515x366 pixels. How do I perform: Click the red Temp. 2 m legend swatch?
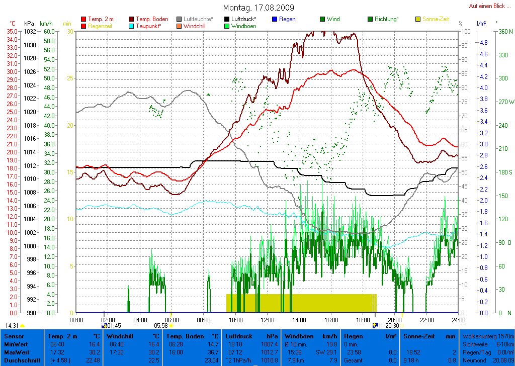tap(83, 19)
